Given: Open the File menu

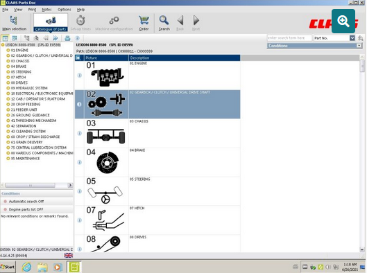Looking at the screenshot, I should [5, 10].
